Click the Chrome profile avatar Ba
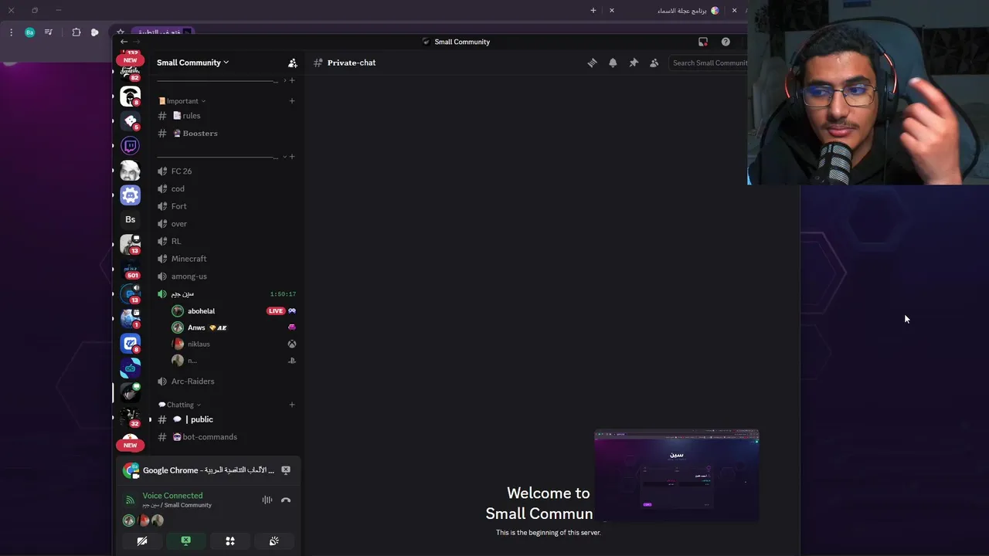 pyautogui.click(x=29, y=32)
